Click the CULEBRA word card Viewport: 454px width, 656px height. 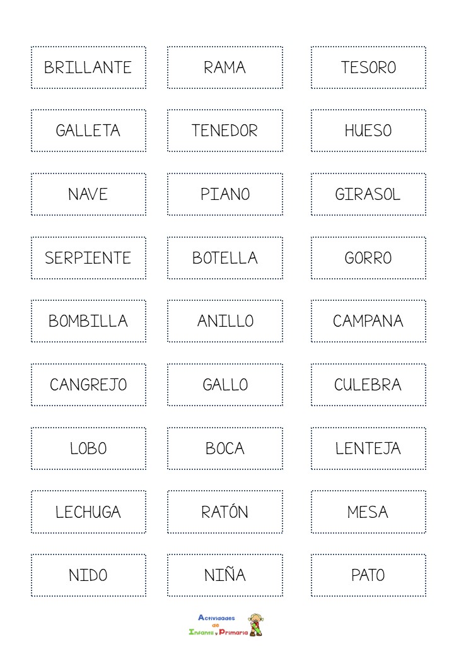point(368,385)
